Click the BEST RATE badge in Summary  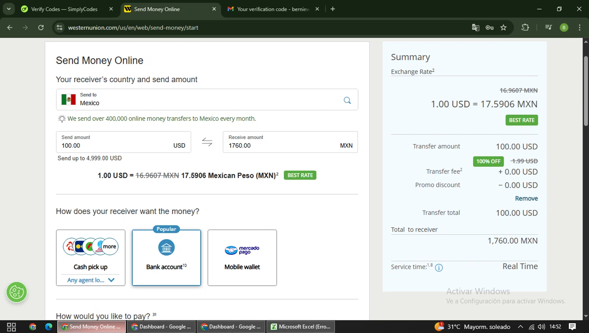521,120
